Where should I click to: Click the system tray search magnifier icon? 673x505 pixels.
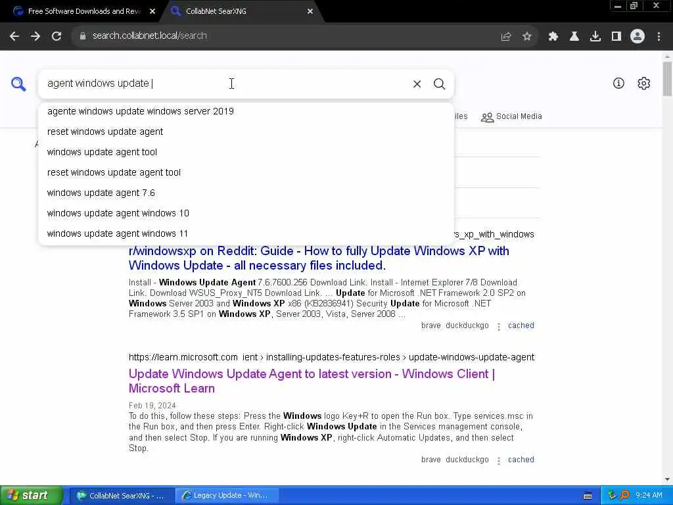pos(624,495)
